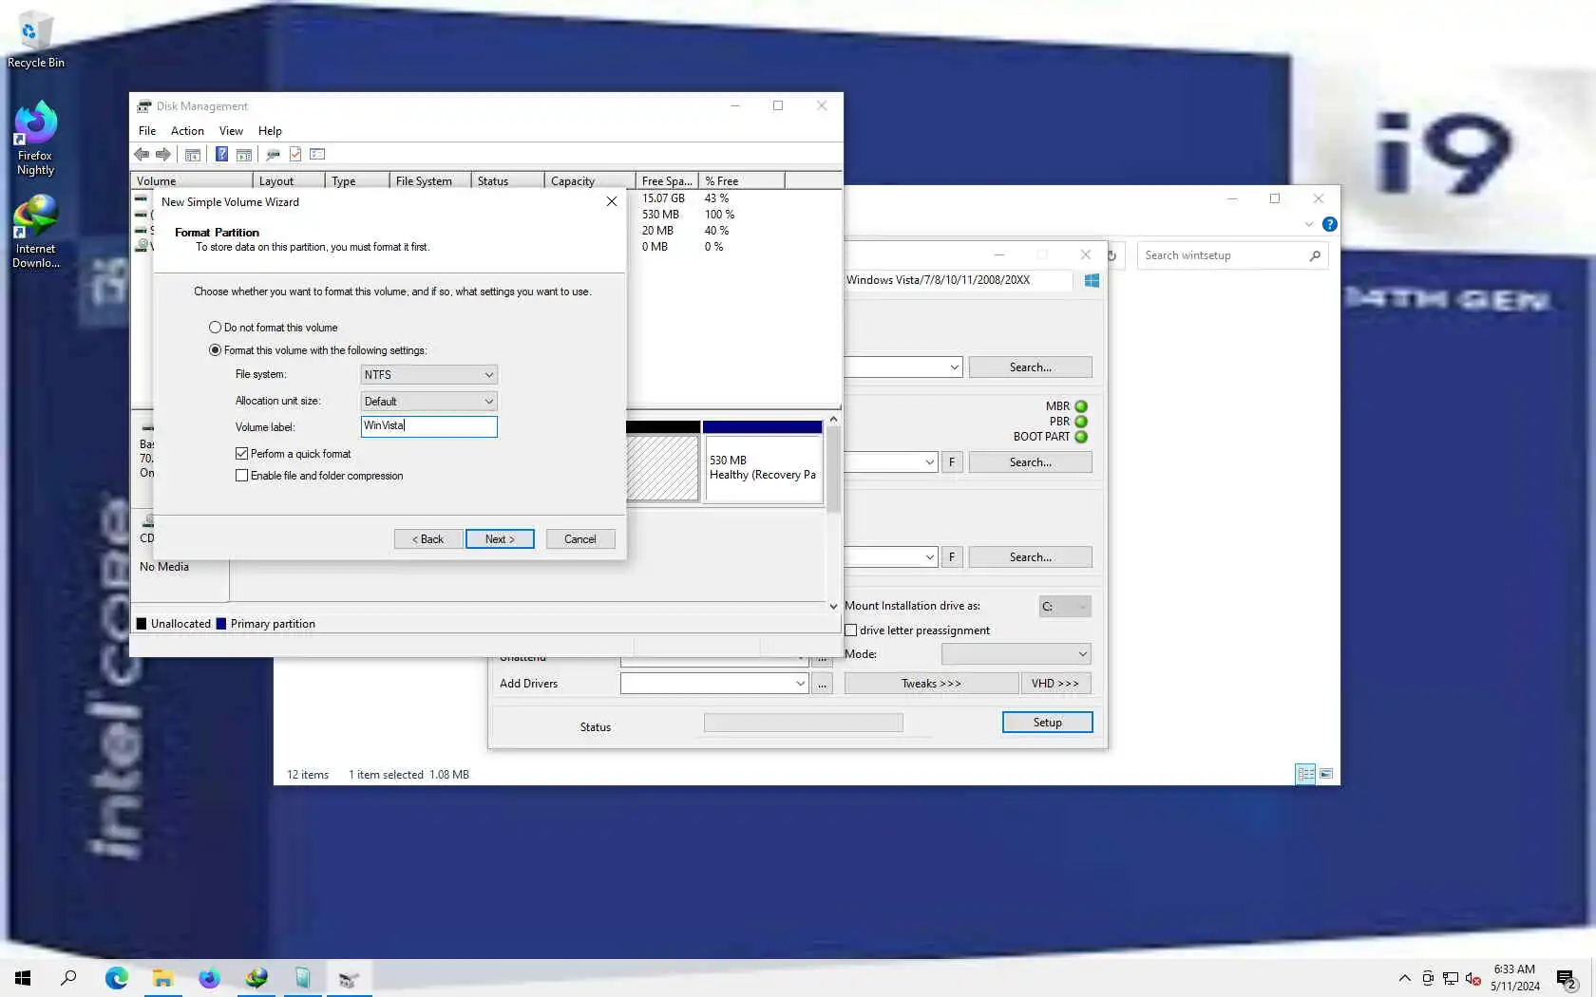
Task: Click the red checkmark toolbar icon
Action: (295, 154)
